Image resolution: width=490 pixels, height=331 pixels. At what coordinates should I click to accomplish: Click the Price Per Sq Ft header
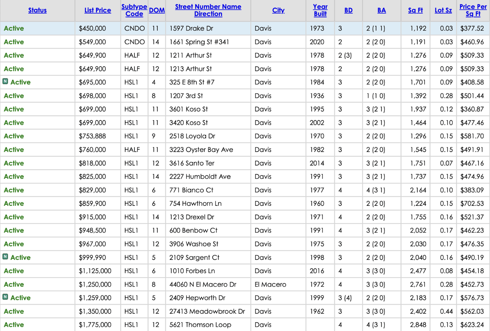point(473,10)
